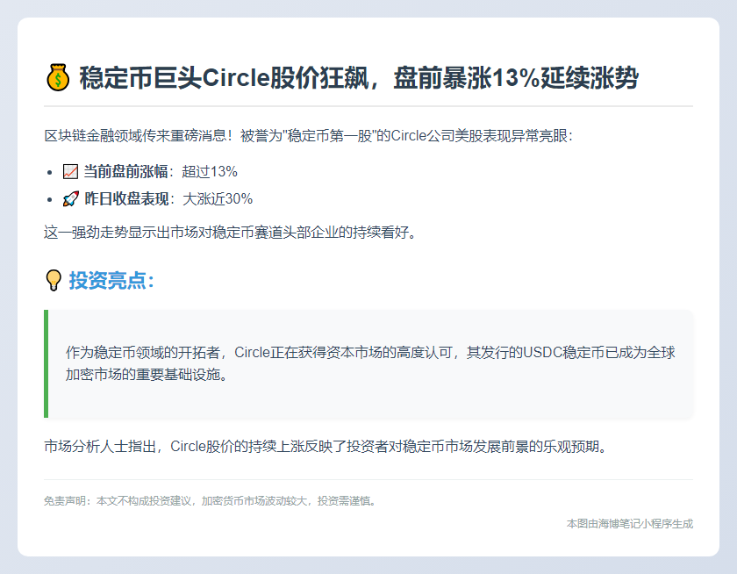Click the 投资亮点 blue heading text
737x574 pixels.
(x=112, y=280)
